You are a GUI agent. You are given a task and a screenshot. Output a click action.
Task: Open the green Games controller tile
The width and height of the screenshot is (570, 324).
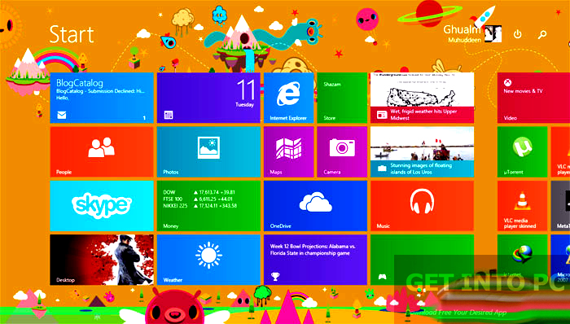point(422,260)
